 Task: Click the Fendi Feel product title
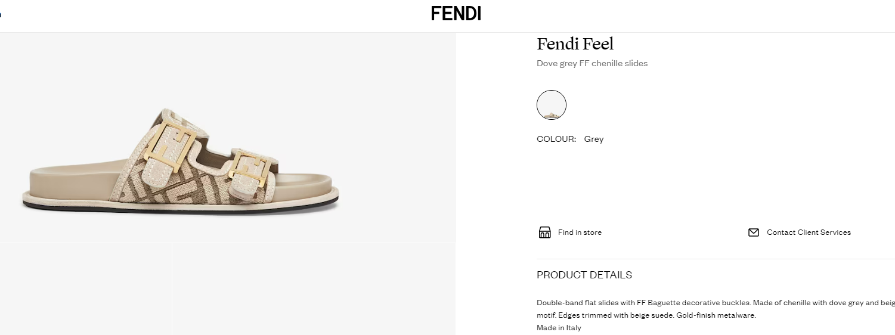575,44
